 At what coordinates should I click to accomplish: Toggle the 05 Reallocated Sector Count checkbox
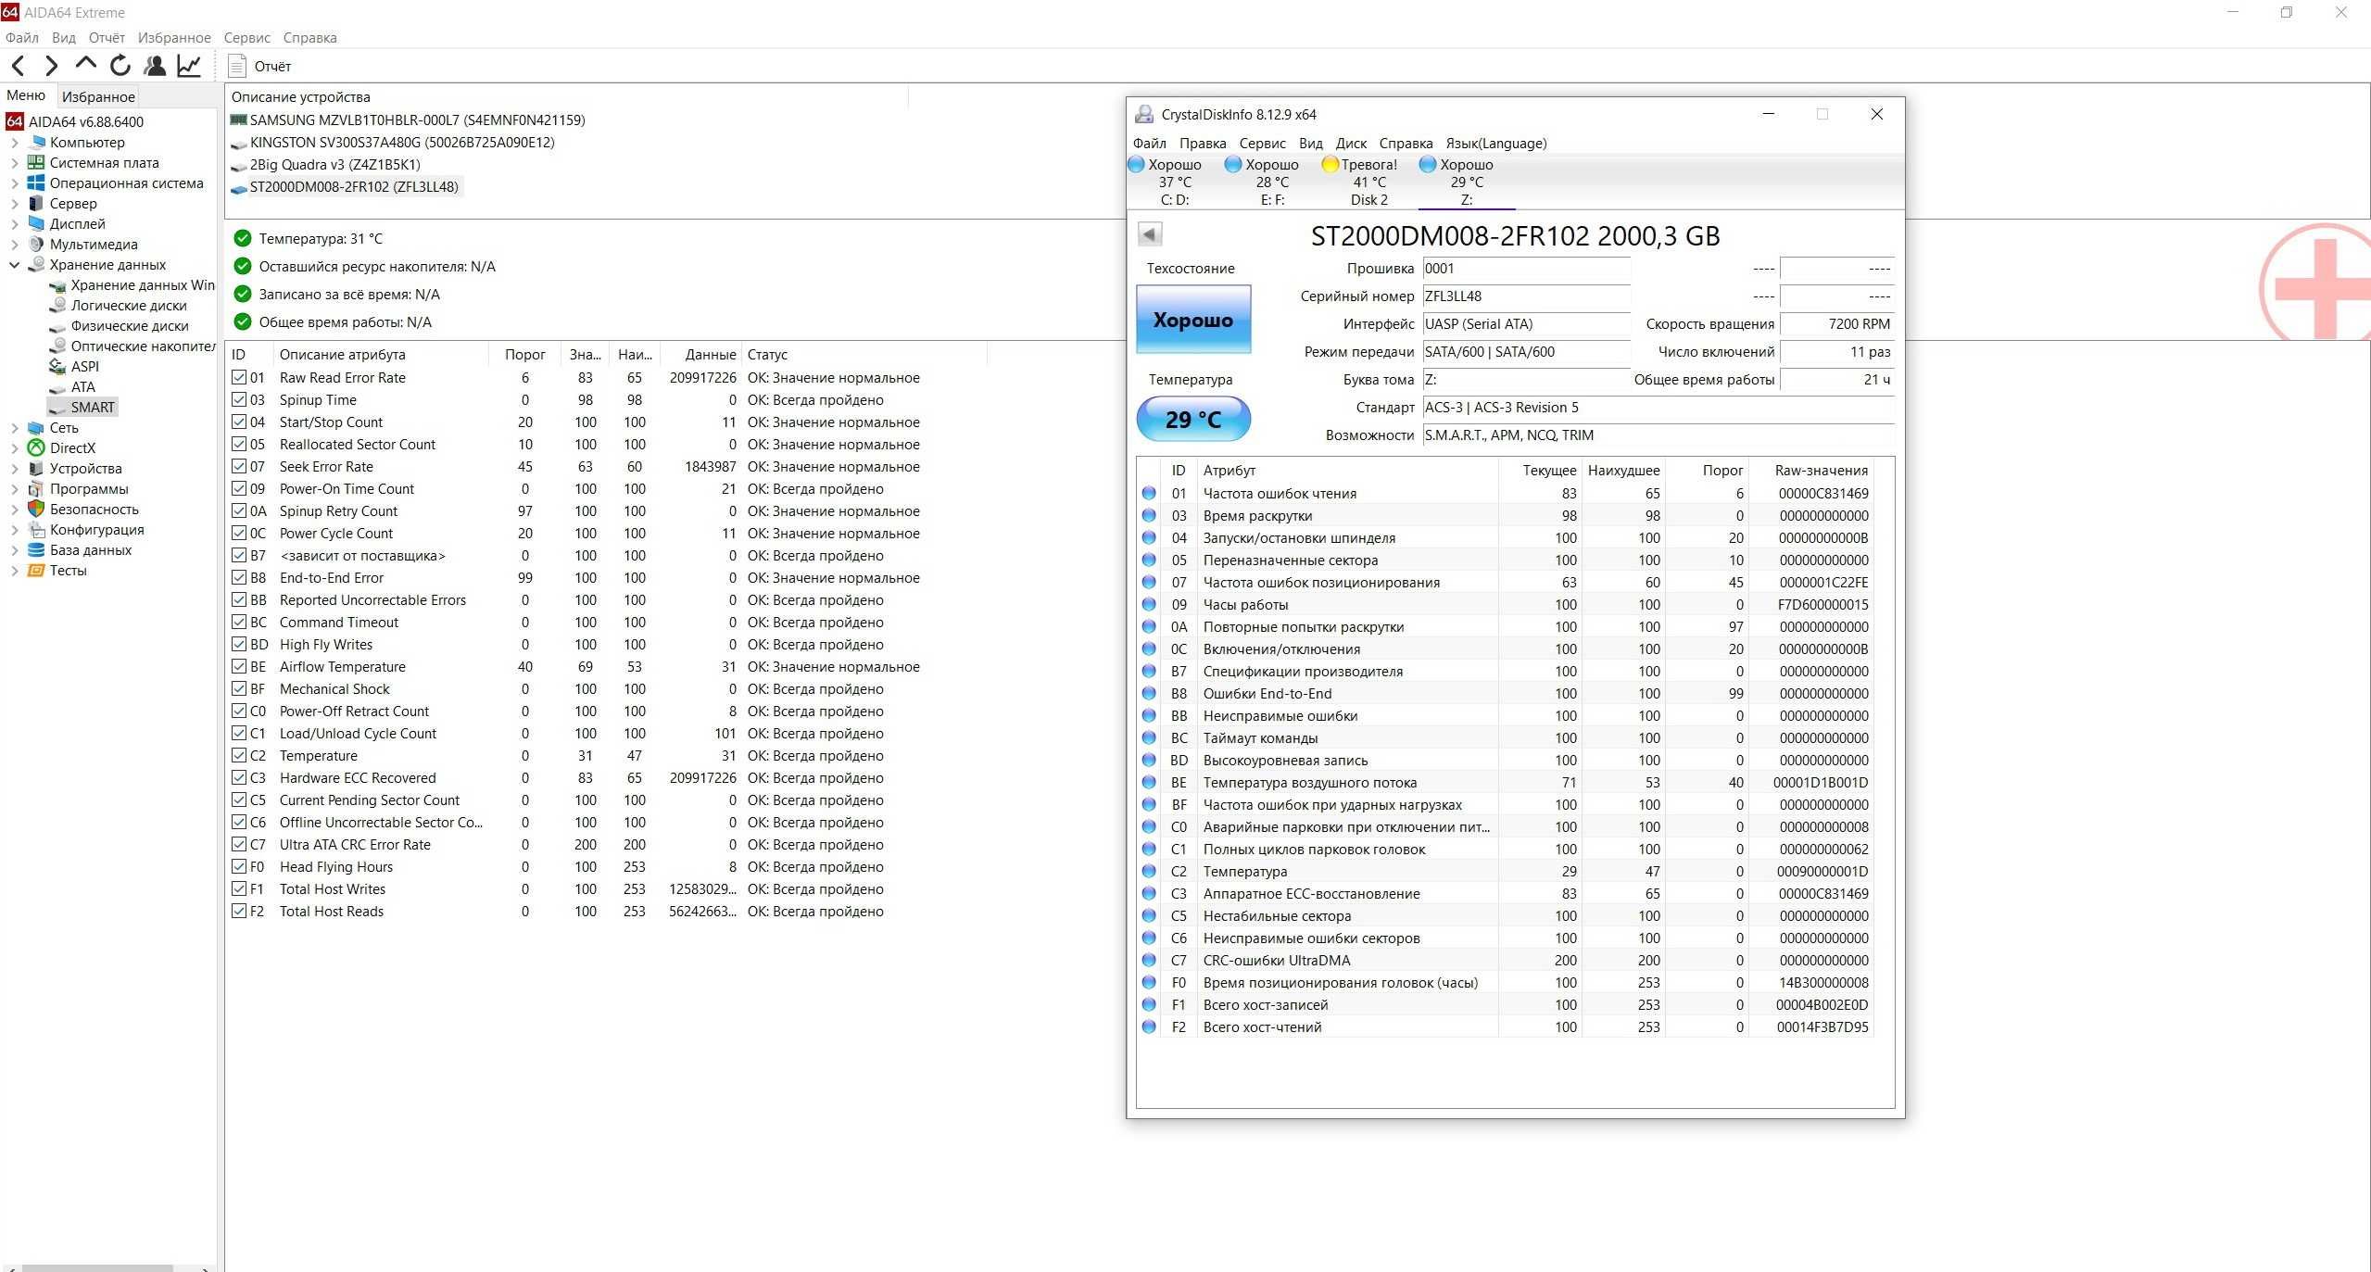click(239, 444)
